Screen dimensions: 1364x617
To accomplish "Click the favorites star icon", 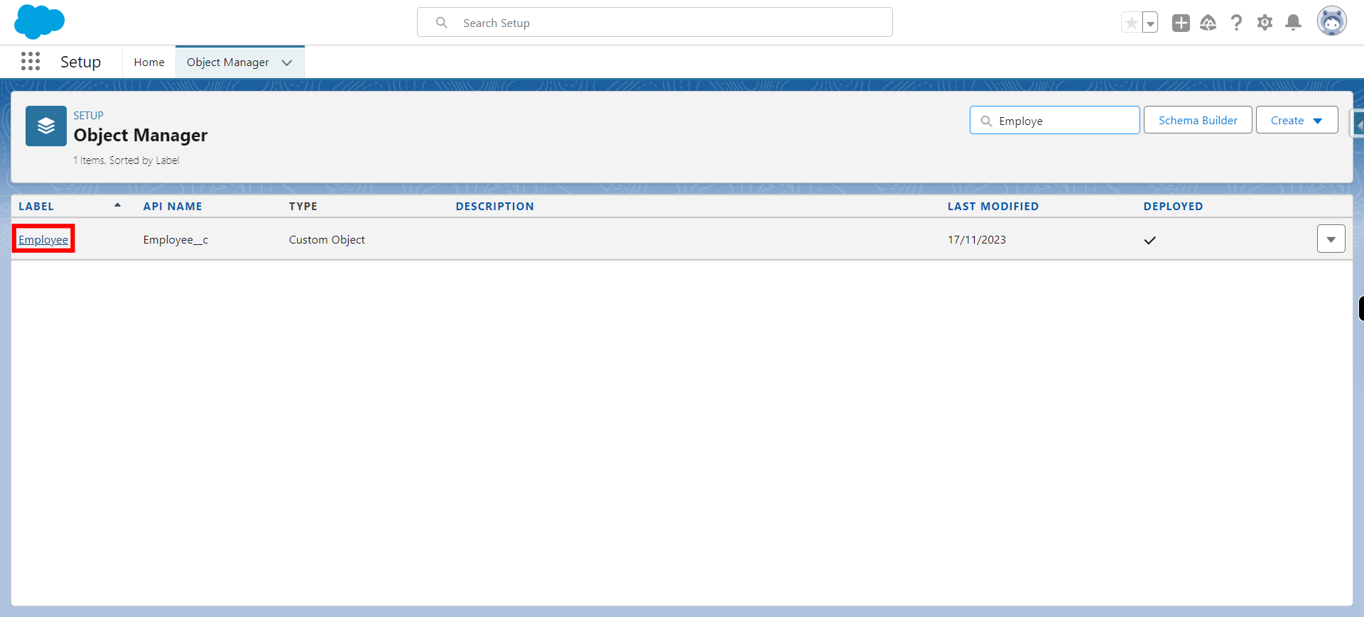I will coord(1131,23).
